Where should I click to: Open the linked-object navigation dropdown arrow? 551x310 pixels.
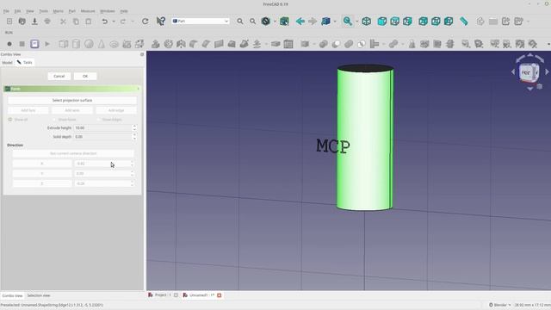[x=335, y=22]
